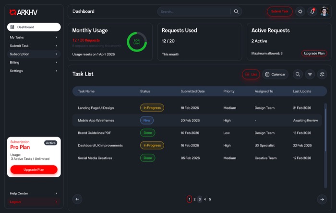Go to next page arrow
The height and width of the screenshot is (213, 336).
[322, 199]
